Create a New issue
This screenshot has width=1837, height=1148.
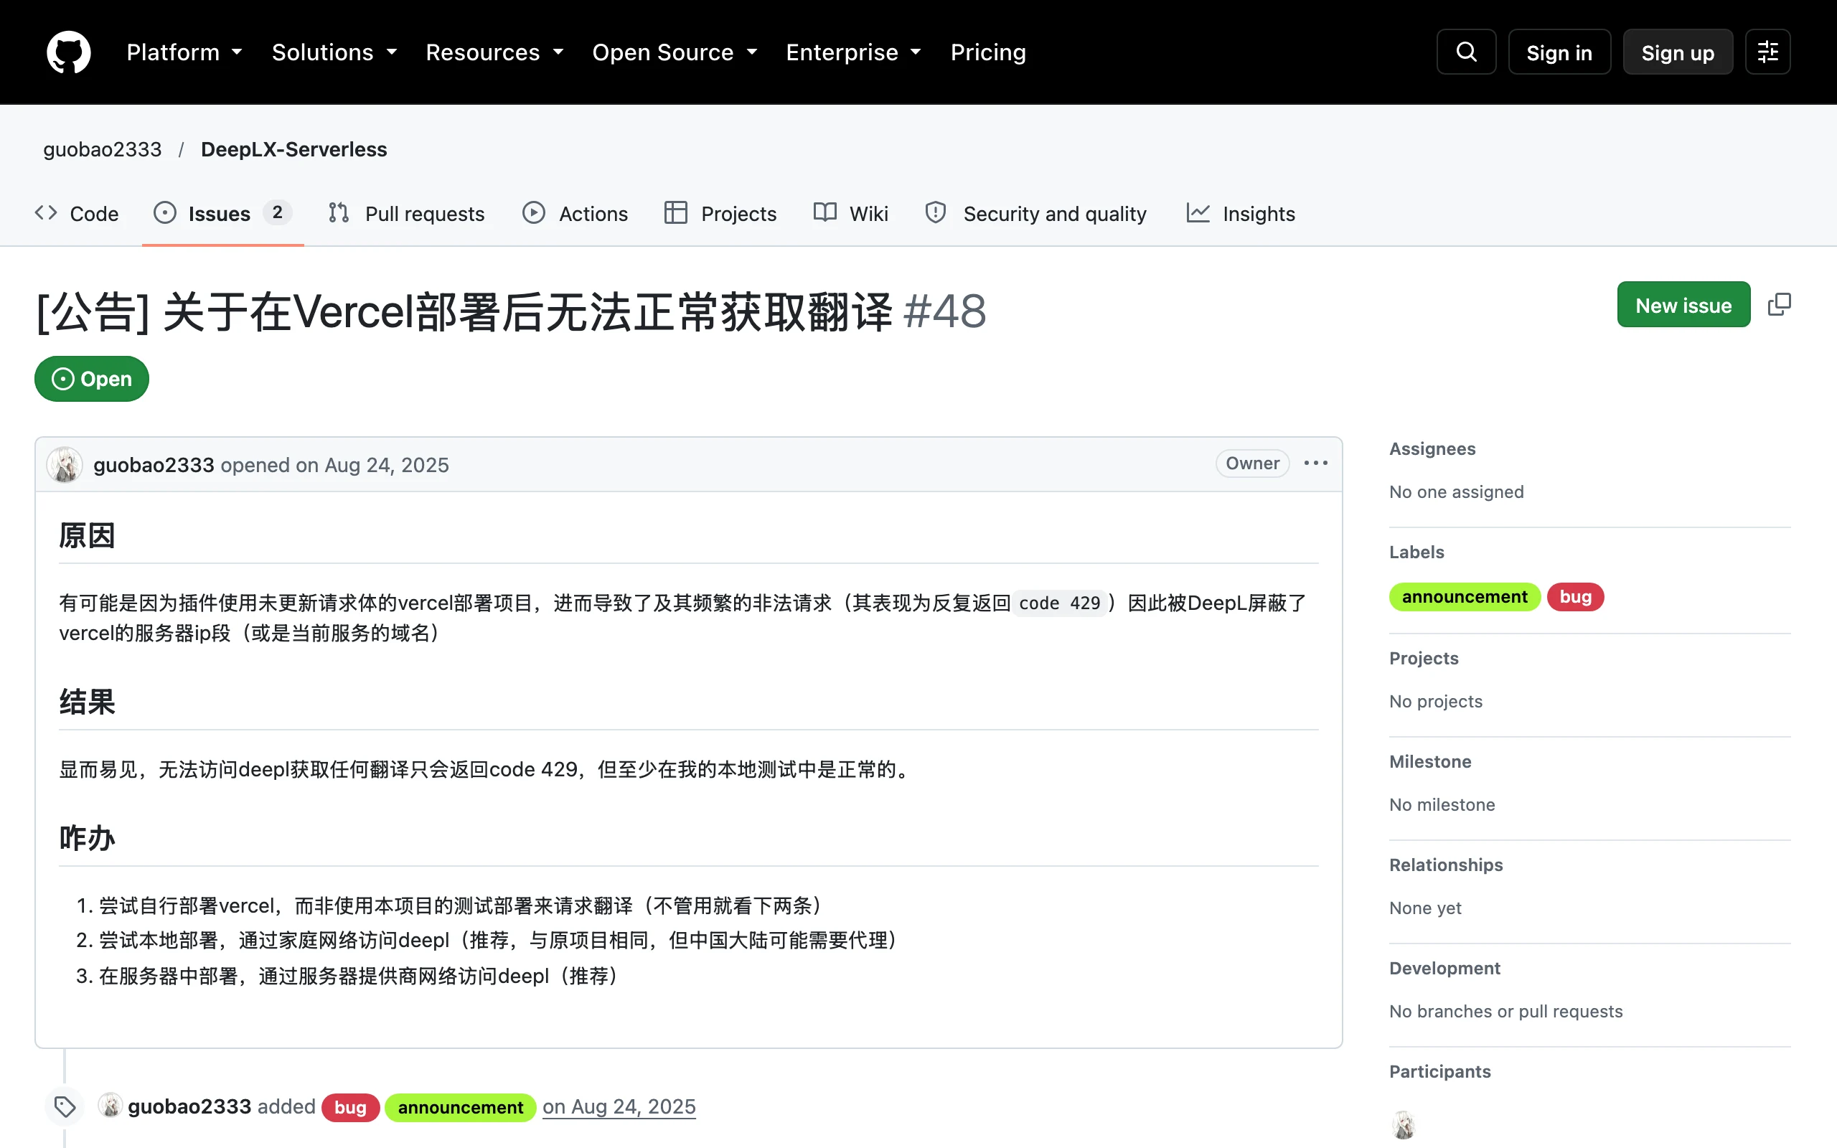coord(1683,304)
